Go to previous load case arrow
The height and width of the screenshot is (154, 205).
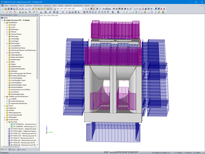coord(86,9)
